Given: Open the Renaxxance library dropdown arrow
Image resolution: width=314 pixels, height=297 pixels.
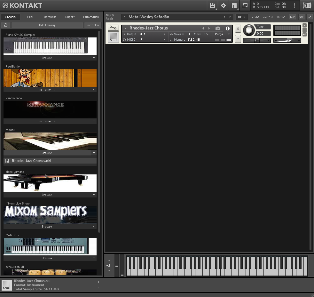Looking at the screenshot, I should [94, 121].
